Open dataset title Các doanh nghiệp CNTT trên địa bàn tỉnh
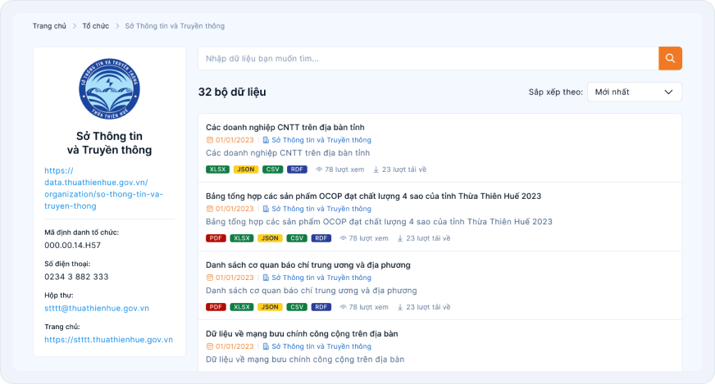The image size is (715, 384). click(x=285, y=128)
